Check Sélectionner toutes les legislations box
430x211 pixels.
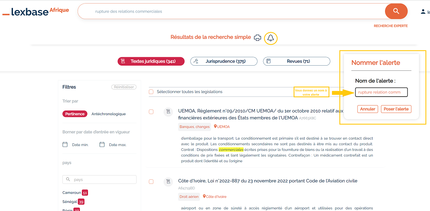[151, 92]
